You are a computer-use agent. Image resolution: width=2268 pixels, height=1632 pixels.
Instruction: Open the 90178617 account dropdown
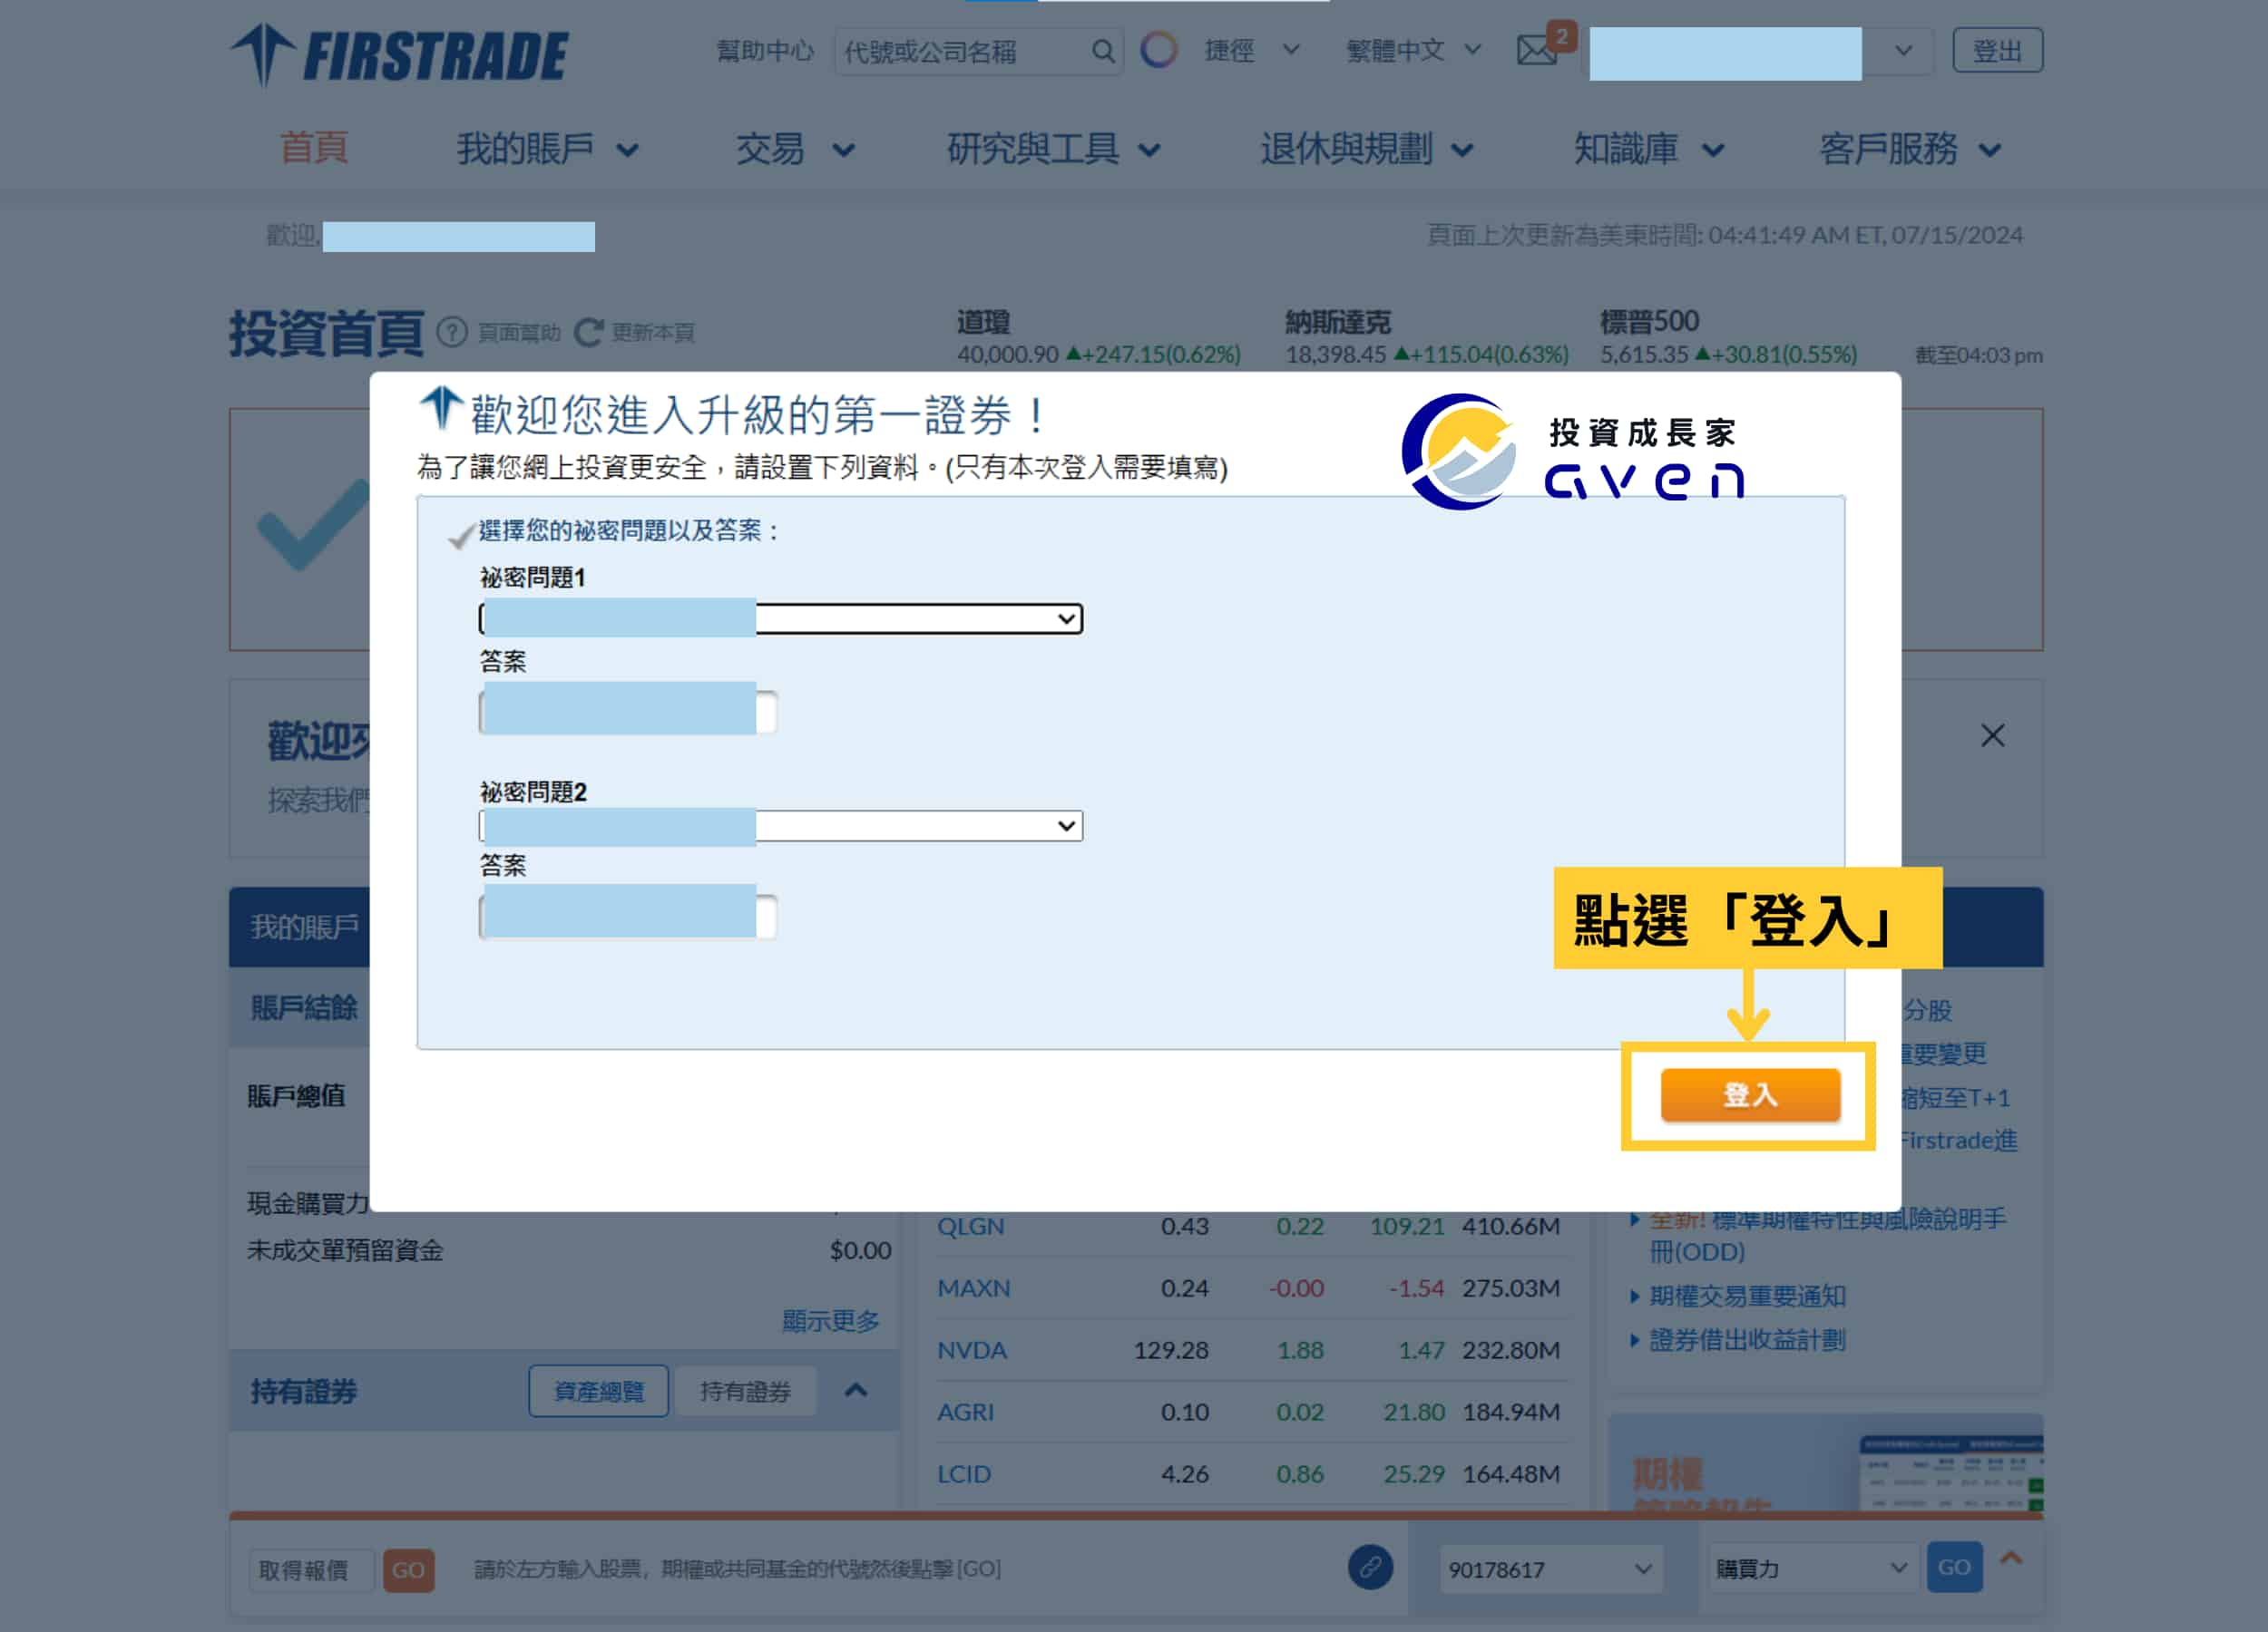pos(1552,1569)
